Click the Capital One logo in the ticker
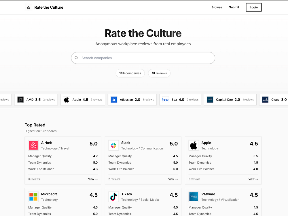Screen dimensions: 288x216 (210, 100)
